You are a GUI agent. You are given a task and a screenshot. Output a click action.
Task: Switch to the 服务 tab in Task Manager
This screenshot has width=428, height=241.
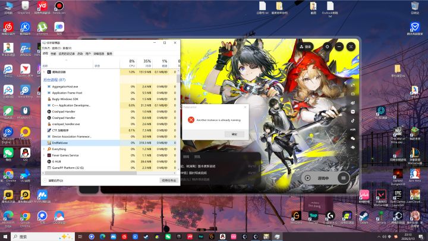[x=109, y=54]
